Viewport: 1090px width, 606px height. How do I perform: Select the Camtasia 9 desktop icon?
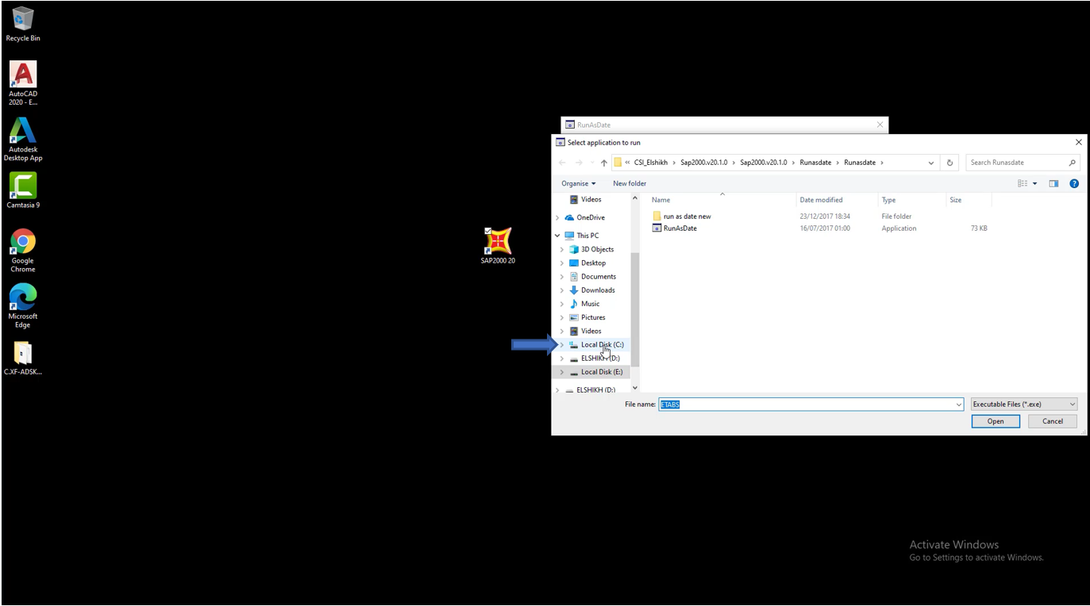pyautogui.click(x=23, y=190)
